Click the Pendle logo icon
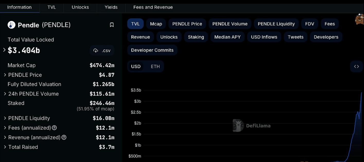Screen dimensions: 364x162 [12, 25]
